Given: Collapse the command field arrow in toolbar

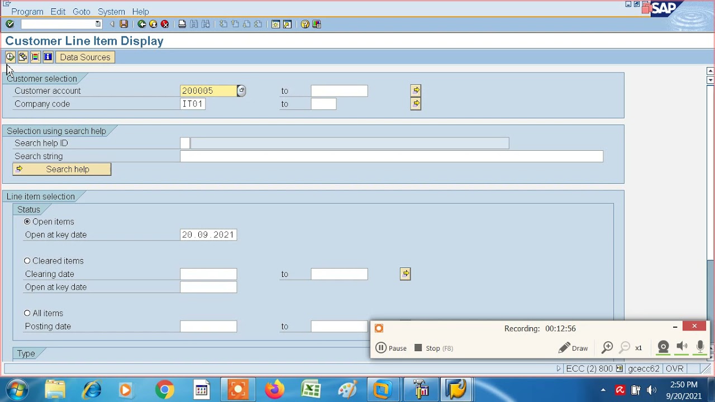Looking at the screenshot, I should coord(112,24).
